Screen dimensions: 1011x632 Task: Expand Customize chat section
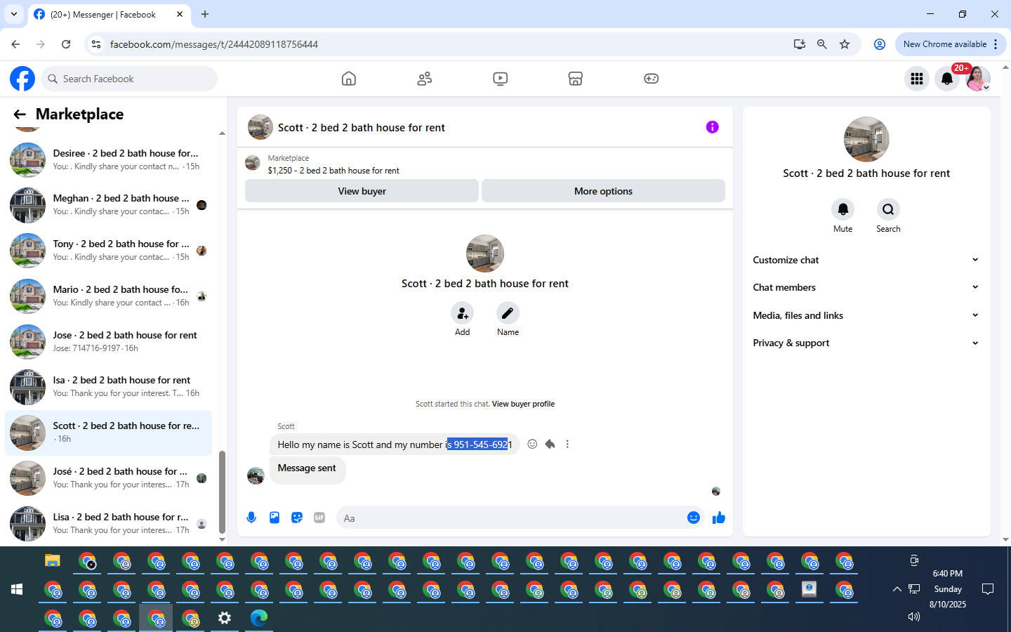(x=866, y=260)
